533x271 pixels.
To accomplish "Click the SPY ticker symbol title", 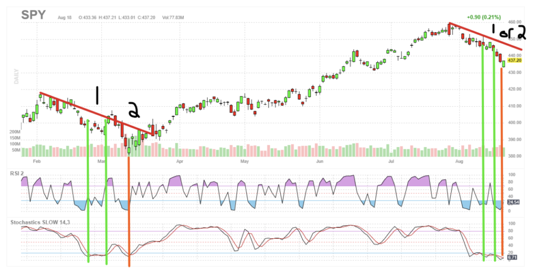I will coord(33,15).
